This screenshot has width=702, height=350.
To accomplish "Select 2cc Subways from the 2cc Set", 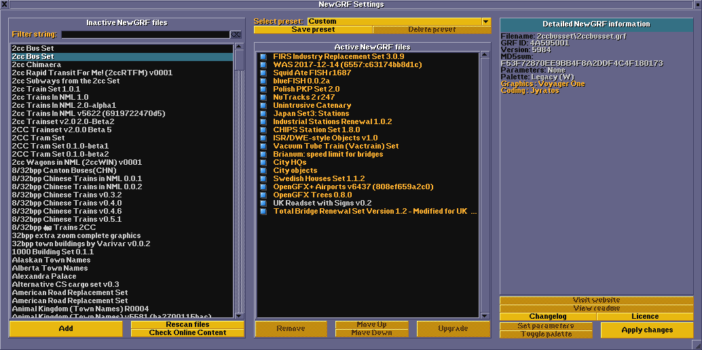I will [122, 81].
